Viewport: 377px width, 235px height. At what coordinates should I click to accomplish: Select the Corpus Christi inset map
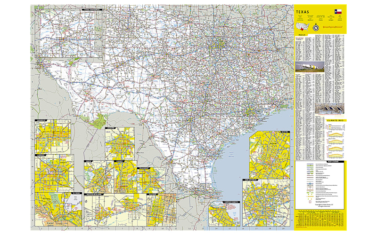(224, 214)
